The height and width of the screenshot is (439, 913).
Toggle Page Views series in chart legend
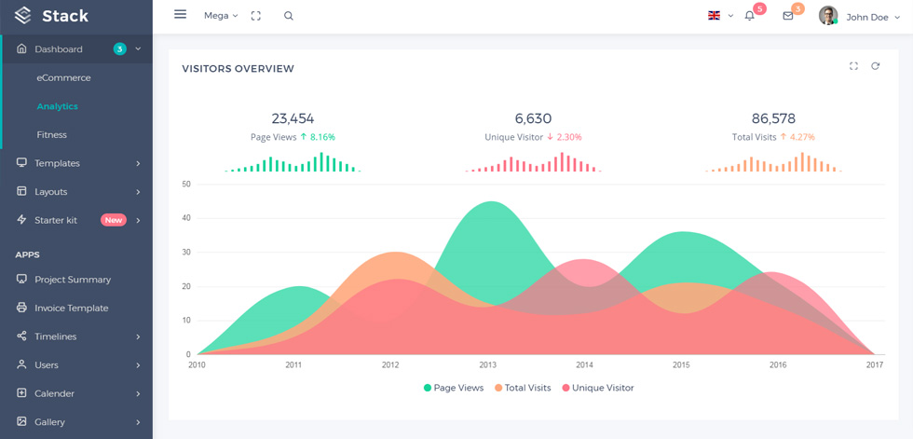454,388
